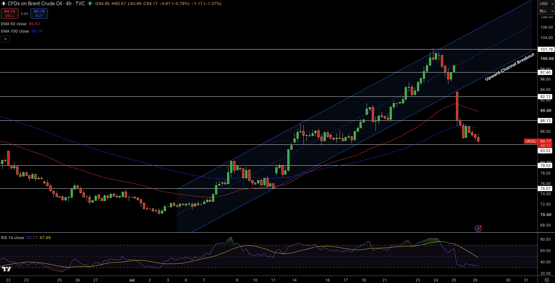Select the 101.78 horizontal line price label
Screen dimensions: 555x283
coord(546,49)
